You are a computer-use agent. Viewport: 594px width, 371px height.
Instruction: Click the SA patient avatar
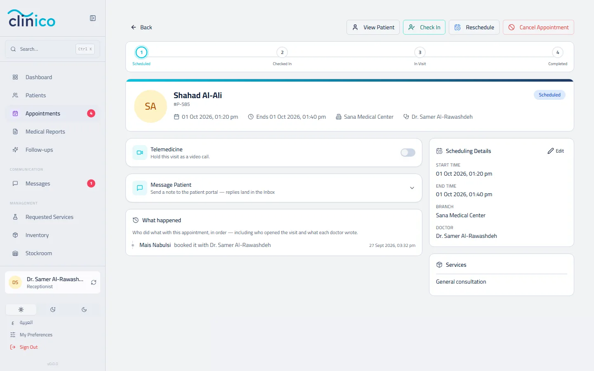151,106
